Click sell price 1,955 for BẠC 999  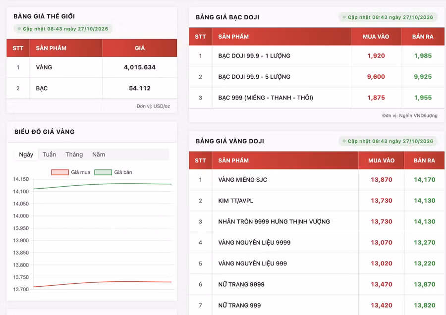(423, 98)
